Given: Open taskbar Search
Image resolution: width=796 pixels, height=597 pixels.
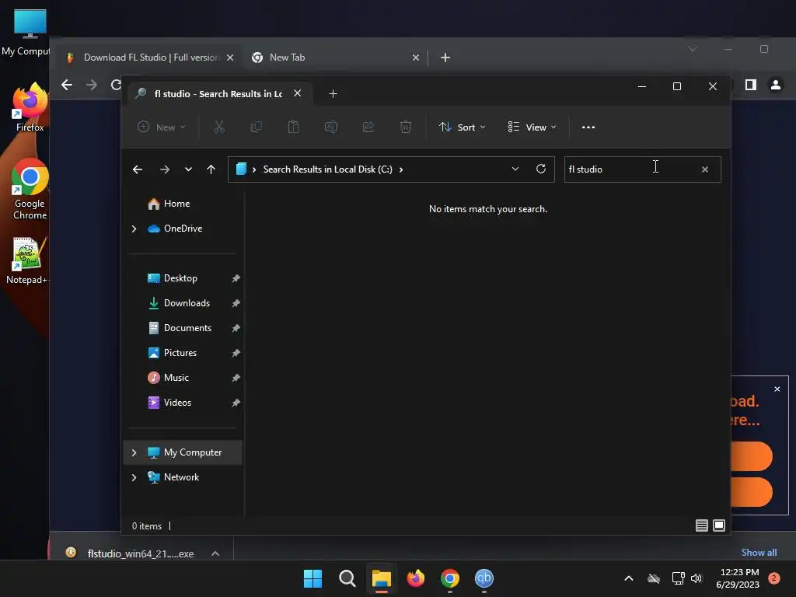Looking at the screenshot, I should tap(347, 578).
